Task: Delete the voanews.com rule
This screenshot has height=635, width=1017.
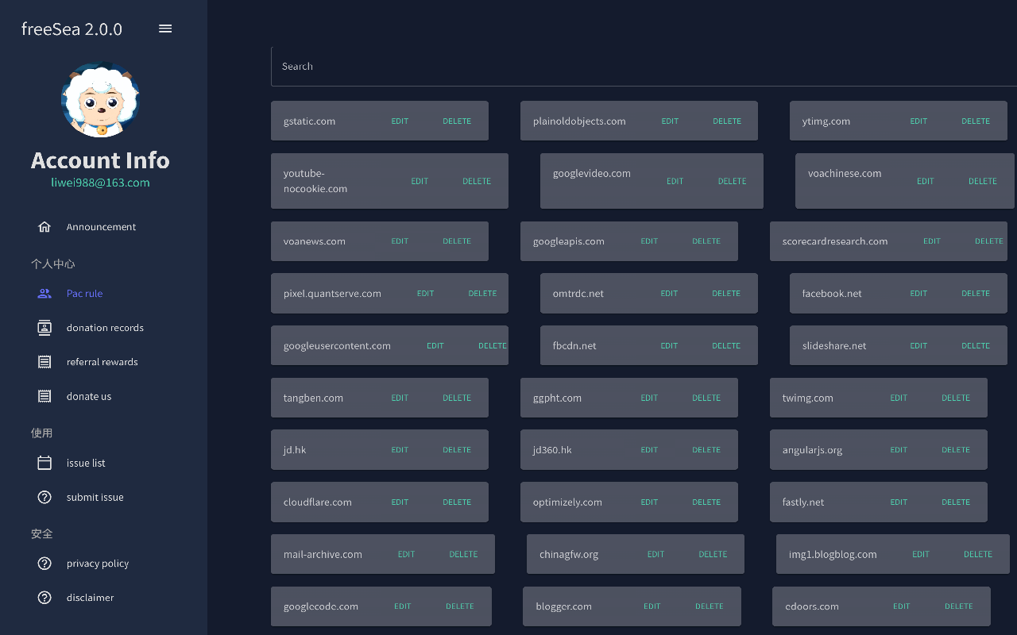Action: point(457,241)
